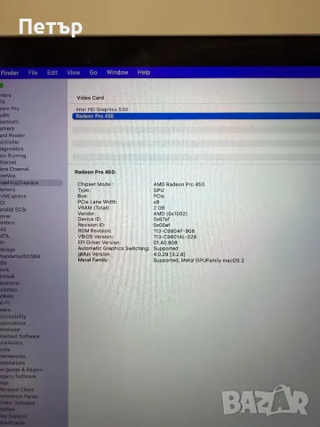Select Card Reader in the sidebar
This screenshot has height=427, width=320.
pyautogui.click(x=12, y=135)
